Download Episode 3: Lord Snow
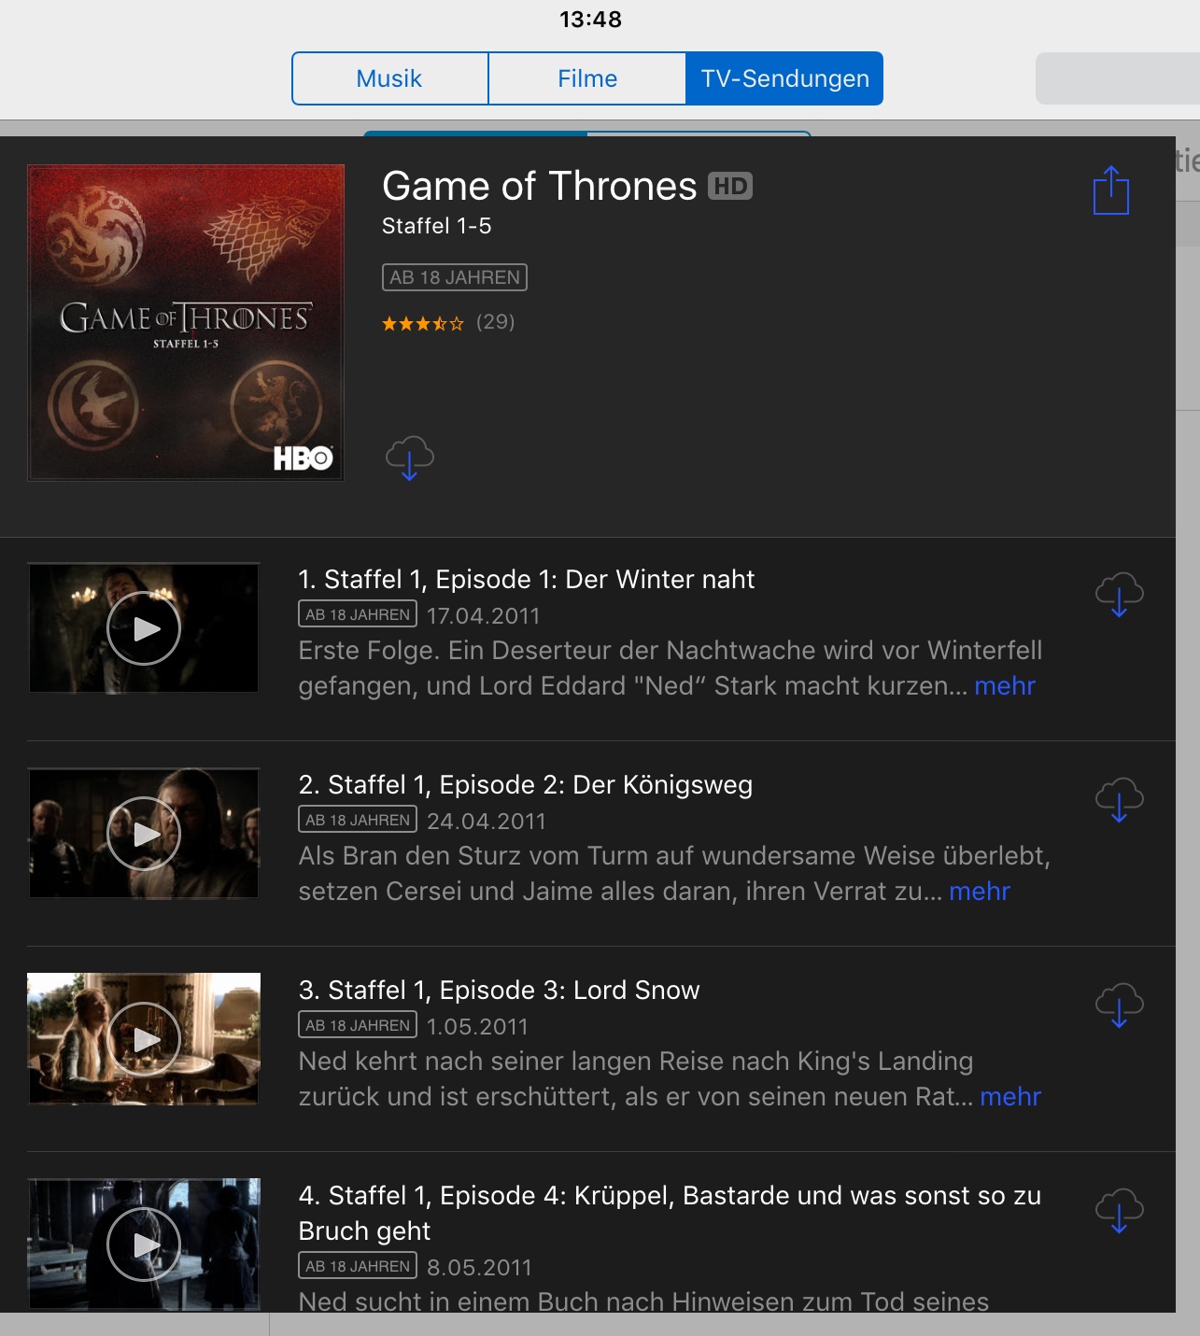Screen dimensions: 1200x1336 pos(1120,1006)
